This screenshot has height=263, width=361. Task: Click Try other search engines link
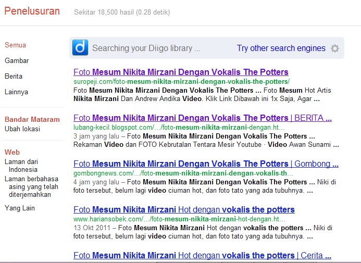281,48
